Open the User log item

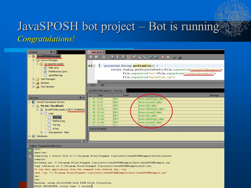click(x=57, y=117)
